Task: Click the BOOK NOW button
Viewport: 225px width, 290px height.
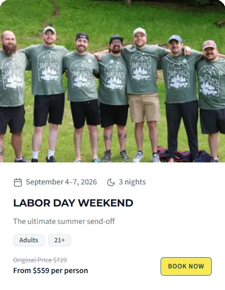Action: (x=186, y=266)
